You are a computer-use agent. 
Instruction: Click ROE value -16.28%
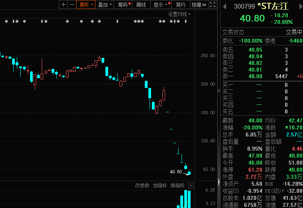(x=292, y=184)
